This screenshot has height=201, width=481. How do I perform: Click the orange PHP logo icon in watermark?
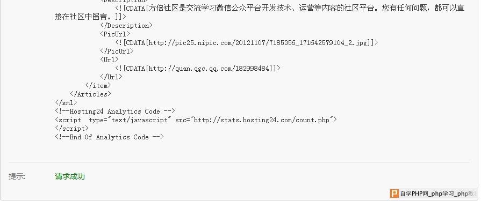(x=394, y=193)
